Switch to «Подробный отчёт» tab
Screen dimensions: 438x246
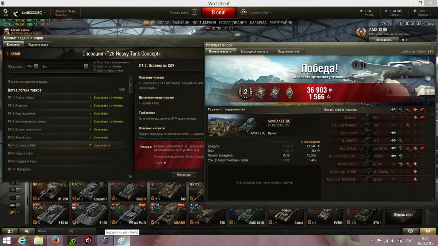(289, 51)
